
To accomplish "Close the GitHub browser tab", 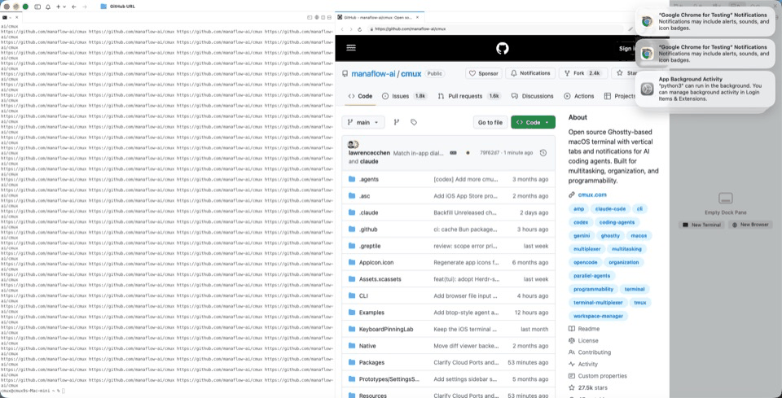I will coord(417,17).
